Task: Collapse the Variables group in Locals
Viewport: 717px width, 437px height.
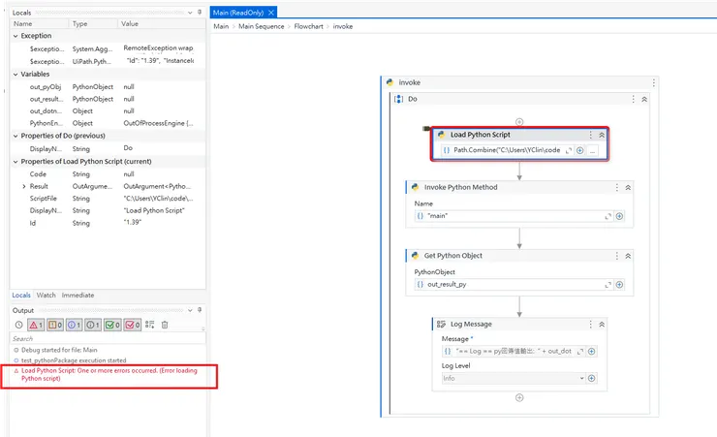Action: pyautogui.click(x=16, y=74)
